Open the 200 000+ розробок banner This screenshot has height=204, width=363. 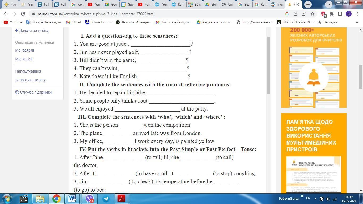point(314,67)
